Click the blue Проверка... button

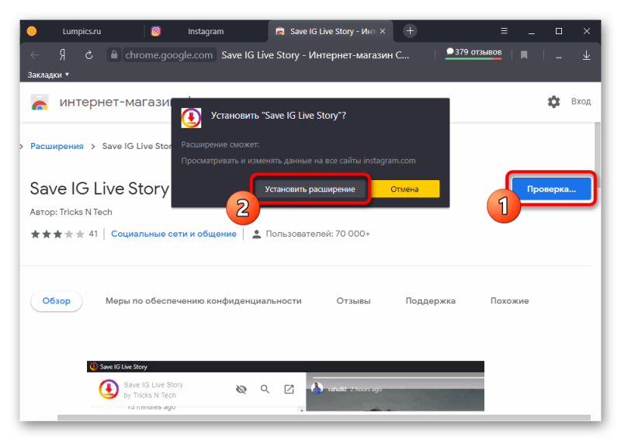click(x=551, y=189)
